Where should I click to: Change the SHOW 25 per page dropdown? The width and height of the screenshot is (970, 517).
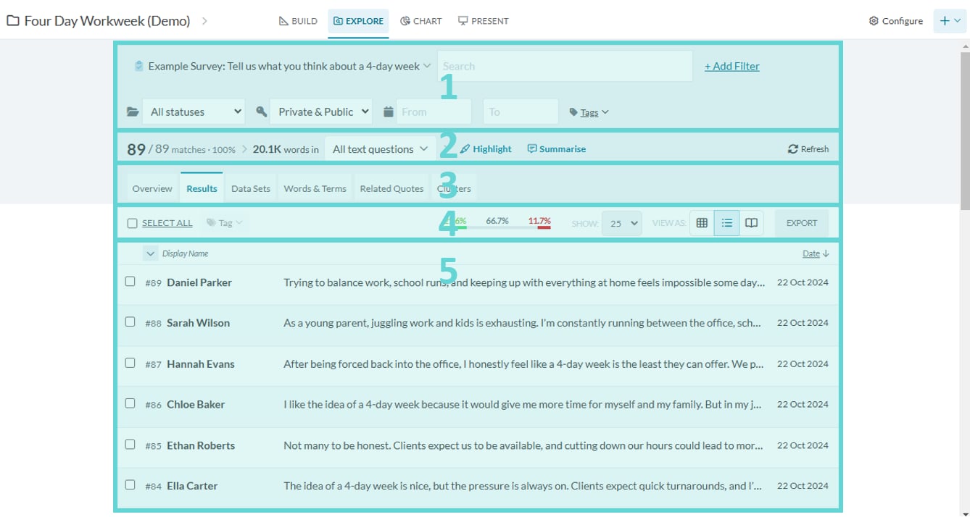click(621, 223)
